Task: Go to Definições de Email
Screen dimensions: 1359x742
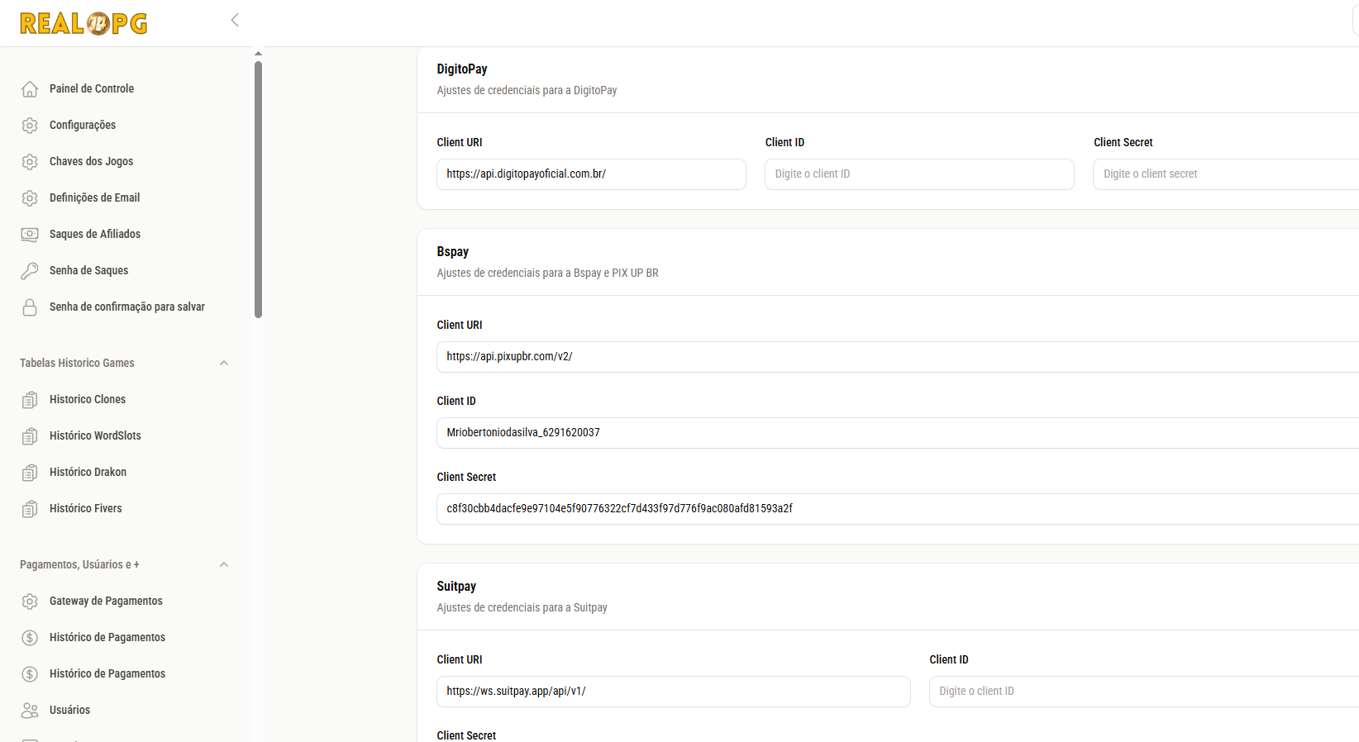Action: tap(94, 198)
